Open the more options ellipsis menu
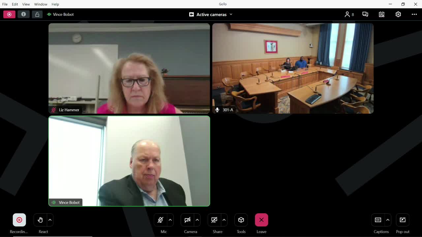This screenshot has height=237, width=422. [x=414, y=14]
